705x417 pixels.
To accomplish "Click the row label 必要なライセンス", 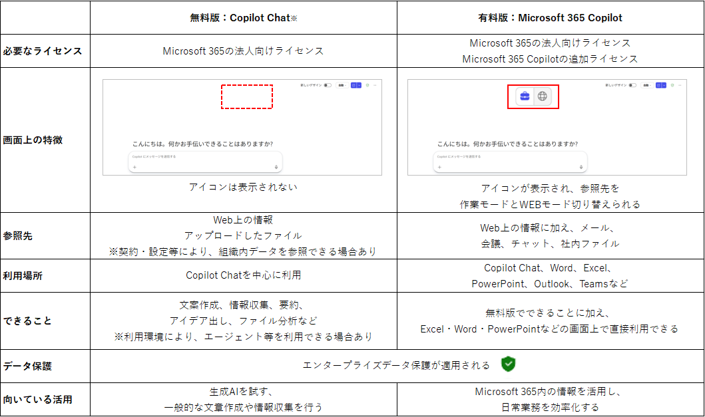I will tap(43, 51).
